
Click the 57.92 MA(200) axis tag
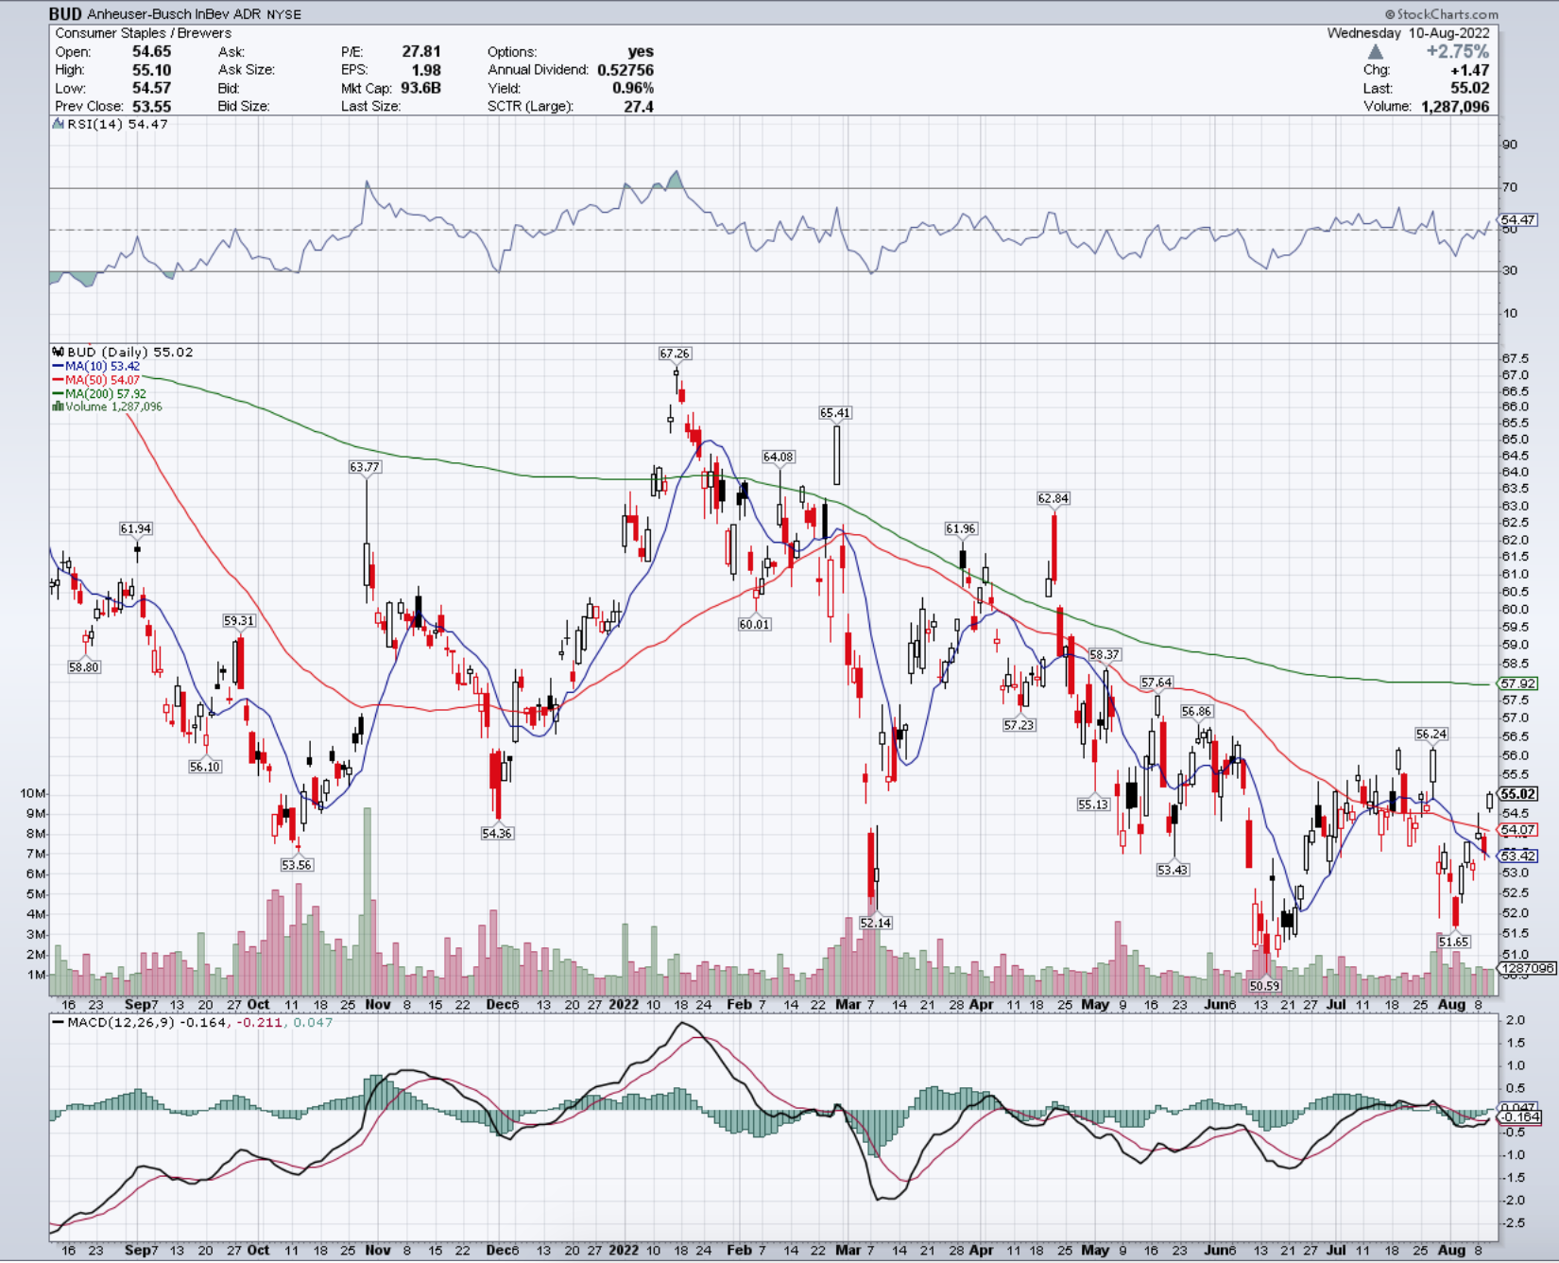[1518, 683]
